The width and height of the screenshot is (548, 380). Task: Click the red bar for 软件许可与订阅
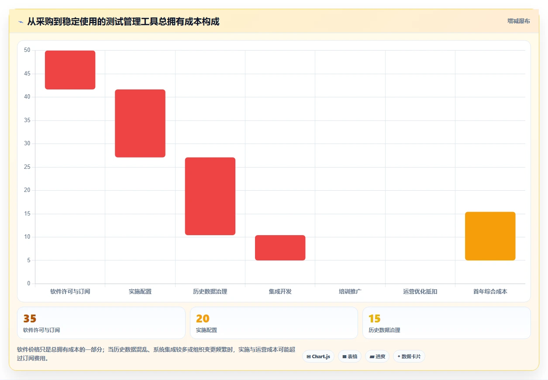(x=70, y=70)
